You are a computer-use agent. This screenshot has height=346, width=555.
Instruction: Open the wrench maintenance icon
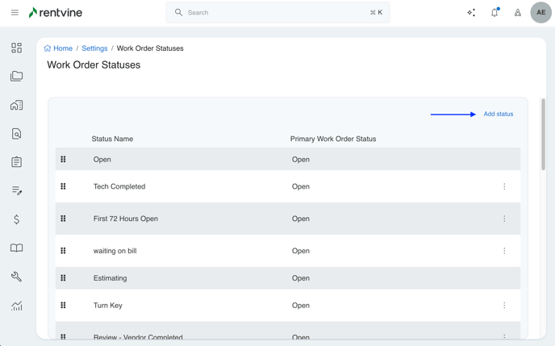click(16, 277)
